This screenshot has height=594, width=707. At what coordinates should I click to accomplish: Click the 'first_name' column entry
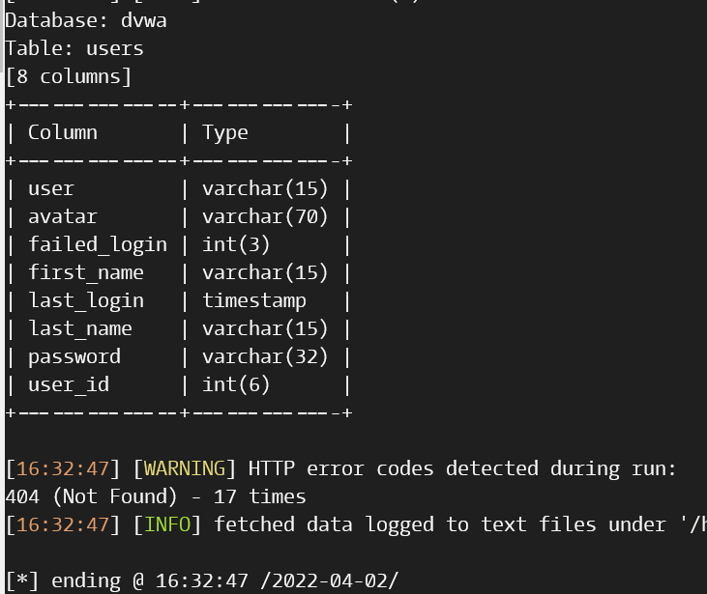tap(86, 272)
